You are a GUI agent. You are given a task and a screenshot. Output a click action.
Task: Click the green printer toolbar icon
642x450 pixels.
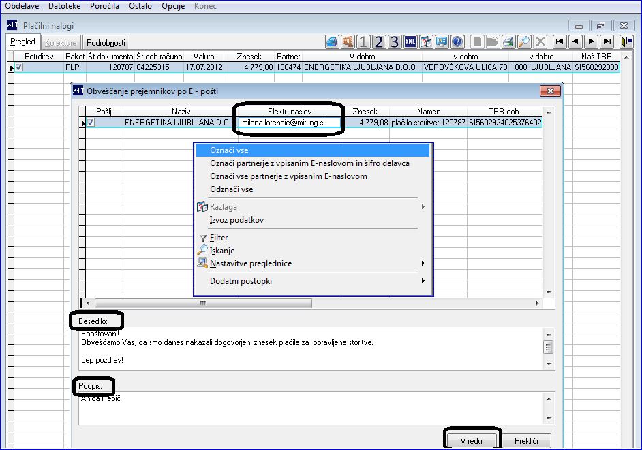click(x=508, y=42)
